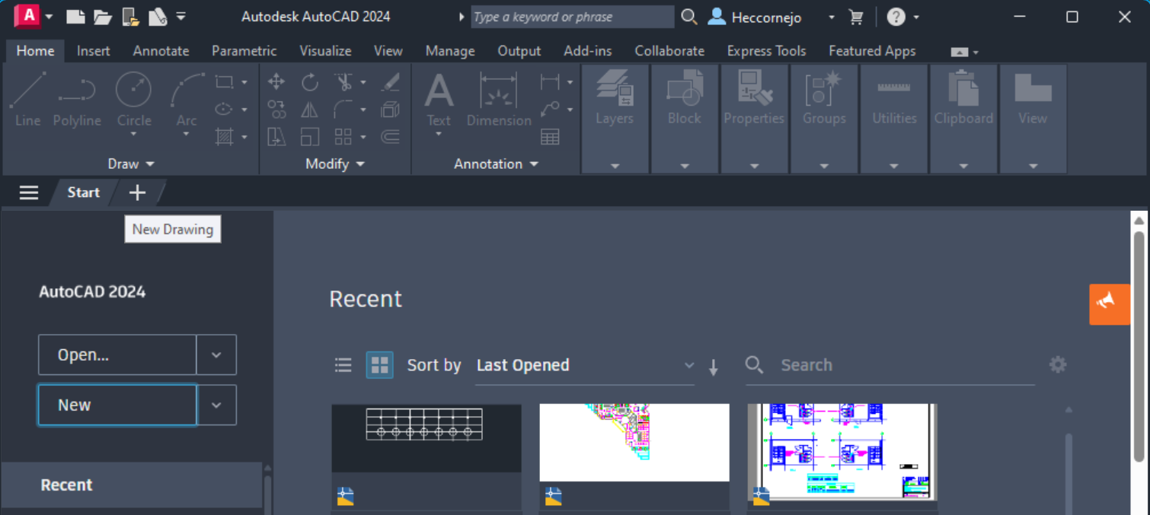The image size is (1150, 515).
Task: Expand the Open button dropdown arrow
Action: tap(216, 354)
